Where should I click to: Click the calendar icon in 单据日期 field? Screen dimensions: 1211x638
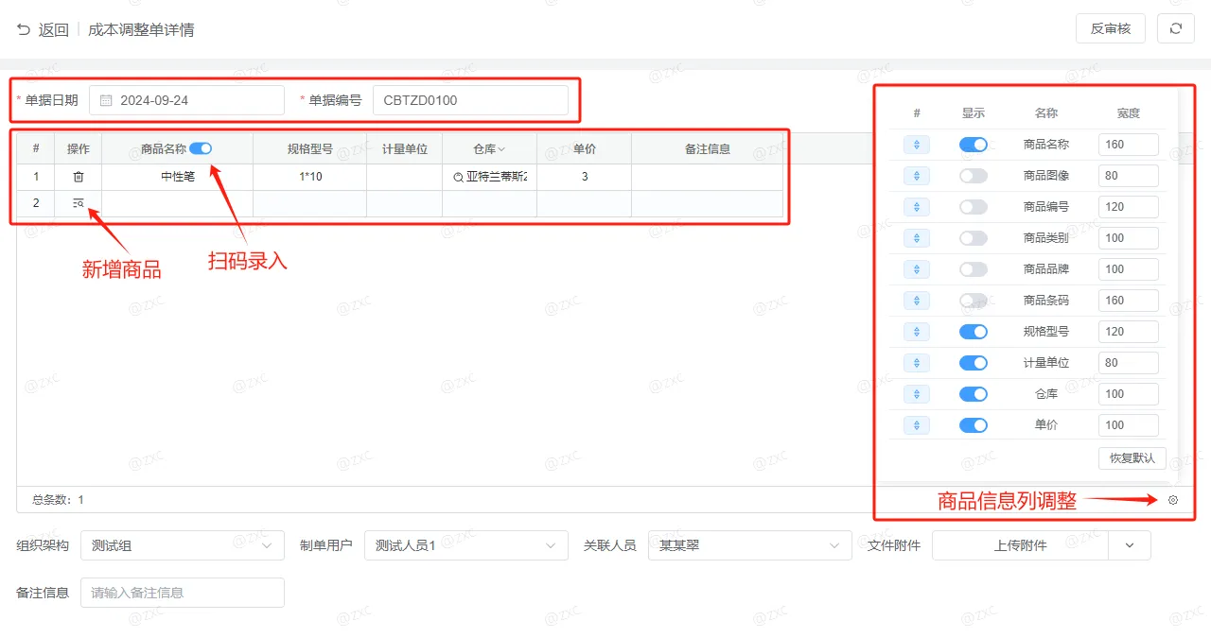tap(106, 100)
